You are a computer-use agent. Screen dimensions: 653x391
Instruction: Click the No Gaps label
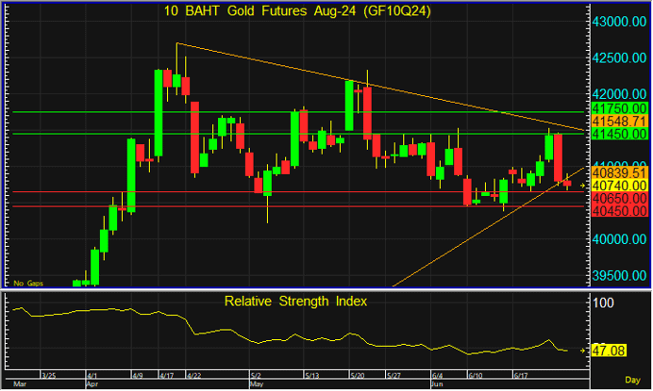28,284
